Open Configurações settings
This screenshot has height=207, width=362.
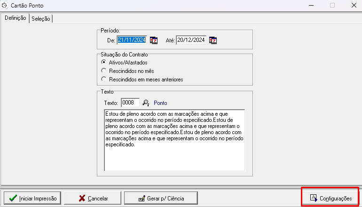(x=330, y=198)
